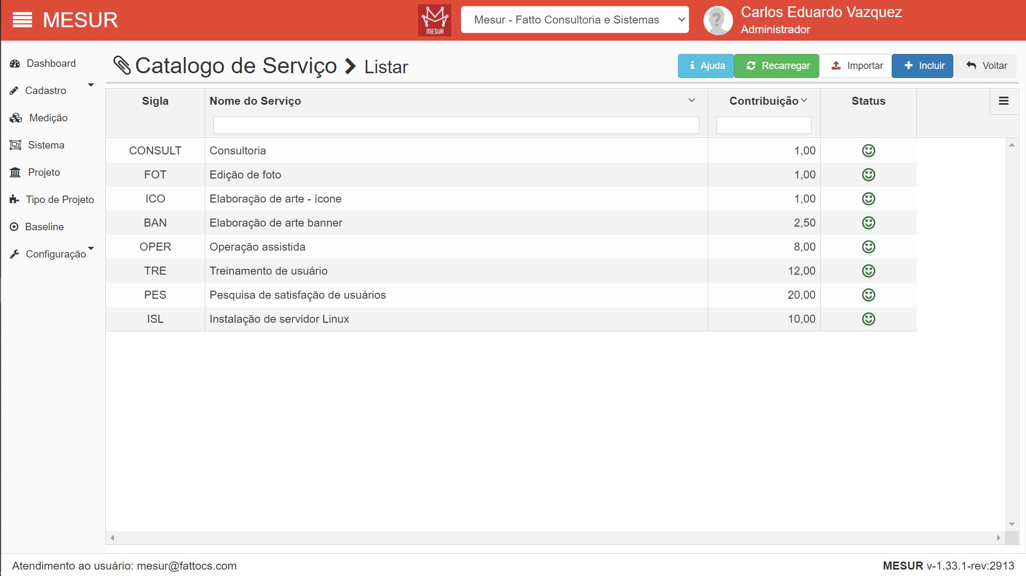Open the grid menu icon in table header
Image resolution: width=1026 pixels, height=576 pixels.
(x=1004, y=101)
